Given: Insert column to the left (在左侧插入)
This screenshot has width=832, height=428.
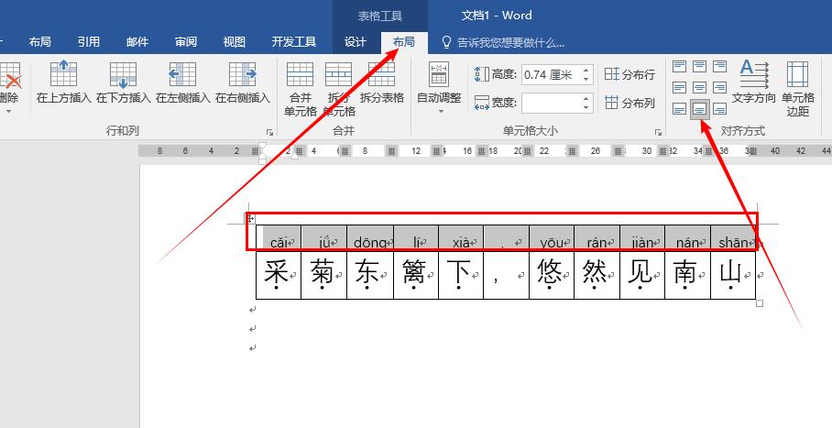Looking at the screenshot, I should (x=182, y=74).
